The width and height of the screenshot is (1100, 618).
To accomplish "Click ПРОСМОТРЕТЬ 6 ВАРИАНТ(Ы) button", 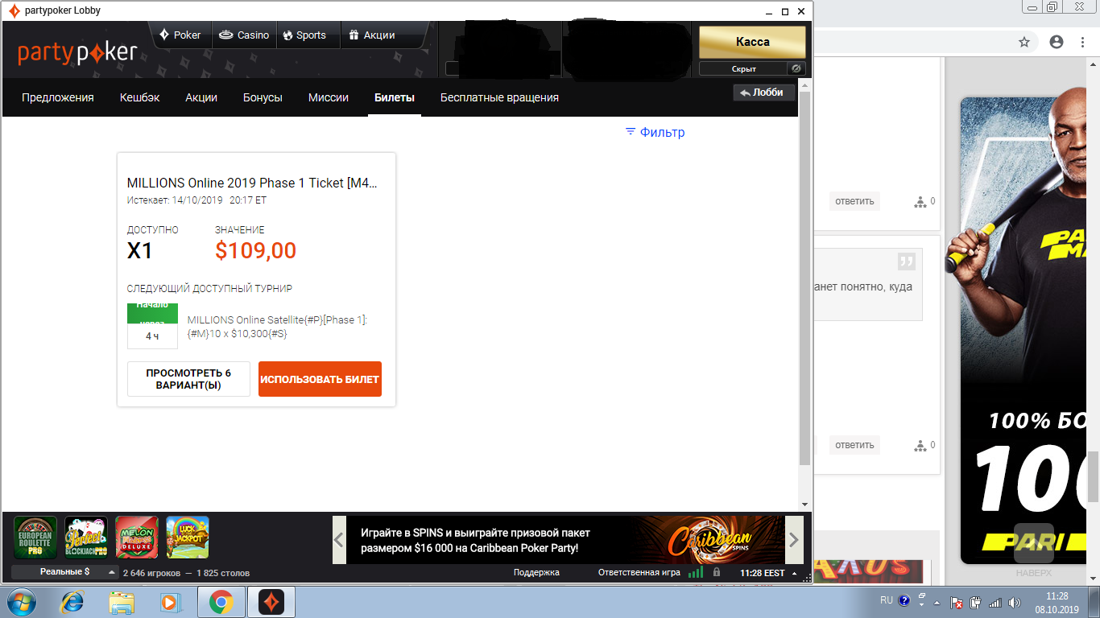I will pos(188,379).
